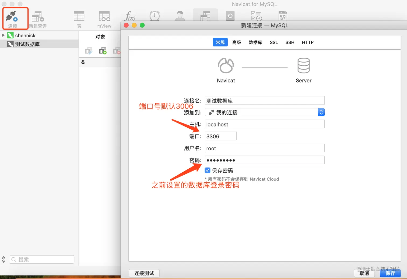Select the highlighted tables toolbar icon
The height and width of the screenshot is (279, 407).
(x=205, y=15)
